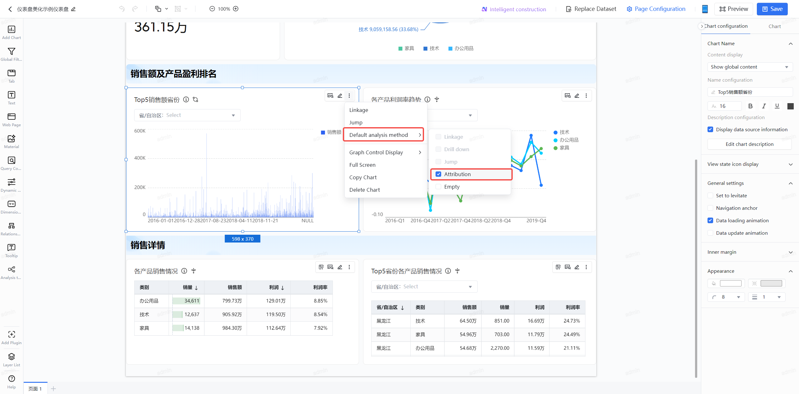The height and width of the screenshot is (394, 799).
Task: Enable Data update animation
Action: pos(710,233)
